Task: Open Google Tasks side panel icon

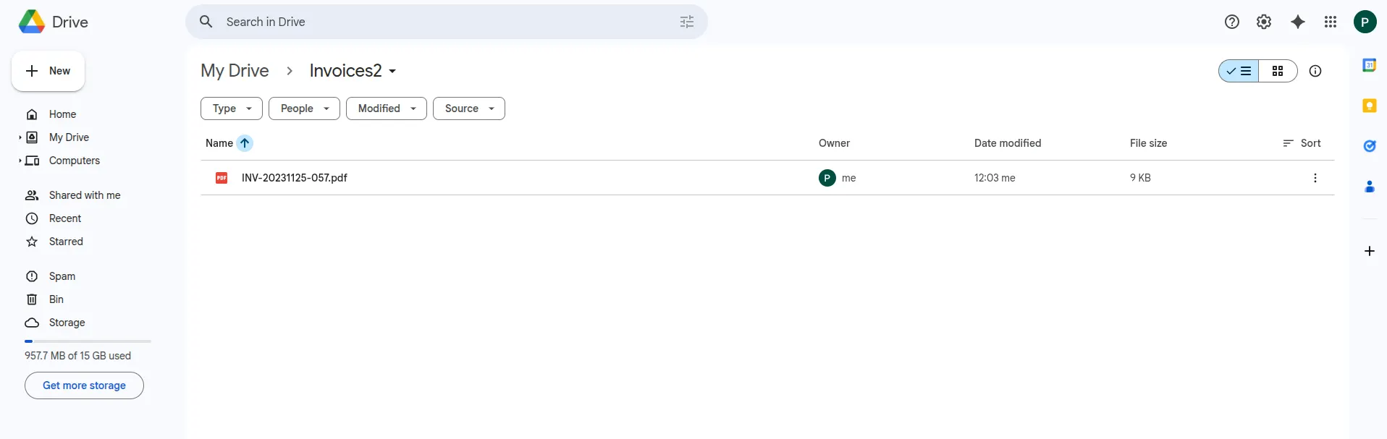Action: tap(1370, 146)
